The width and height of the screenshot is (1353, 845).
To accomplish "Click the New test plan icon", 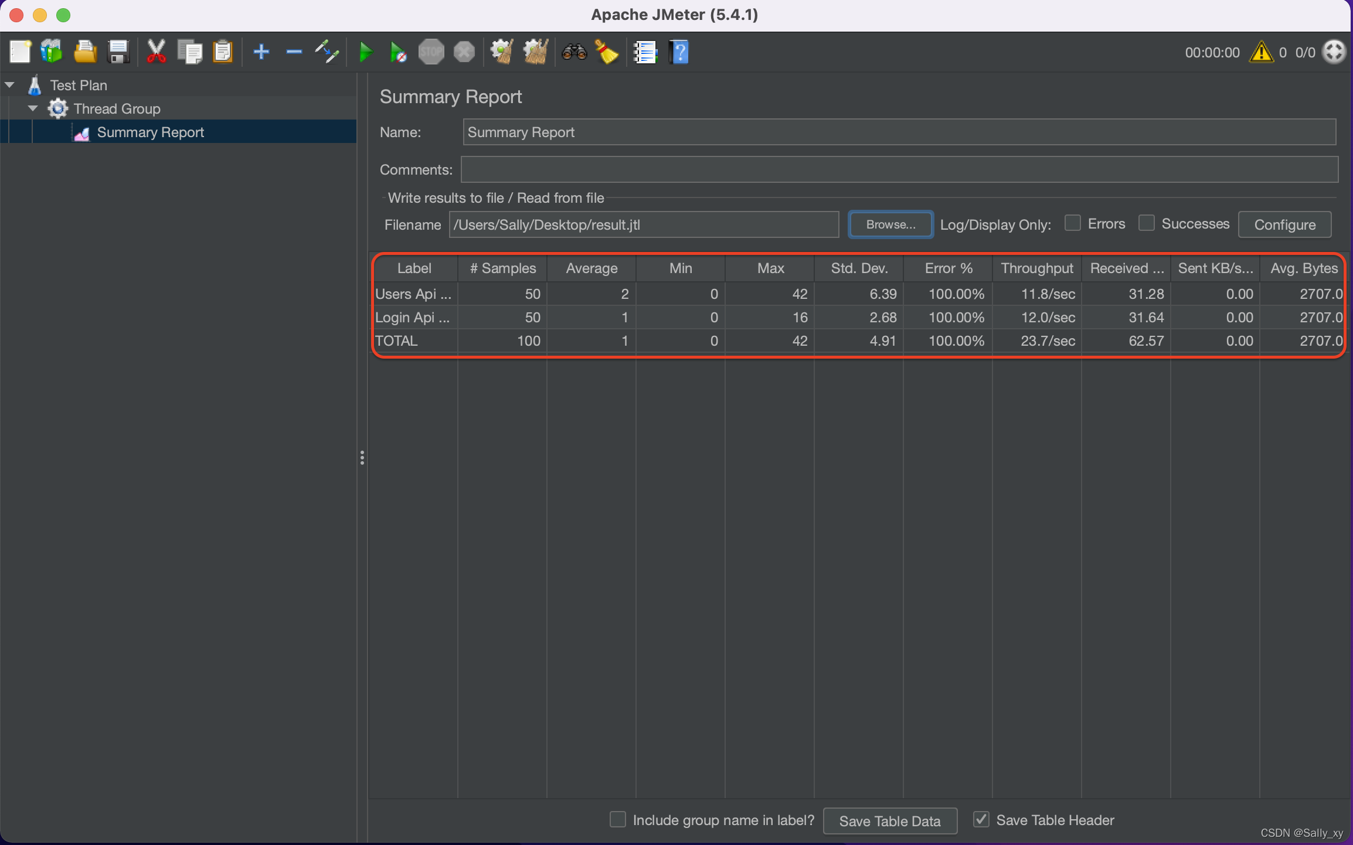I will click(19, 53).
